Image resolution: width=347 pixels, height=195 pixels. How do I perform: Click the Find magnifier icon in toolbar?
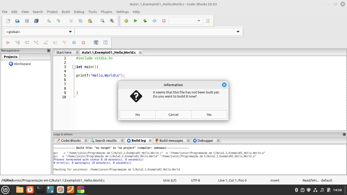[x=102, y=21]
